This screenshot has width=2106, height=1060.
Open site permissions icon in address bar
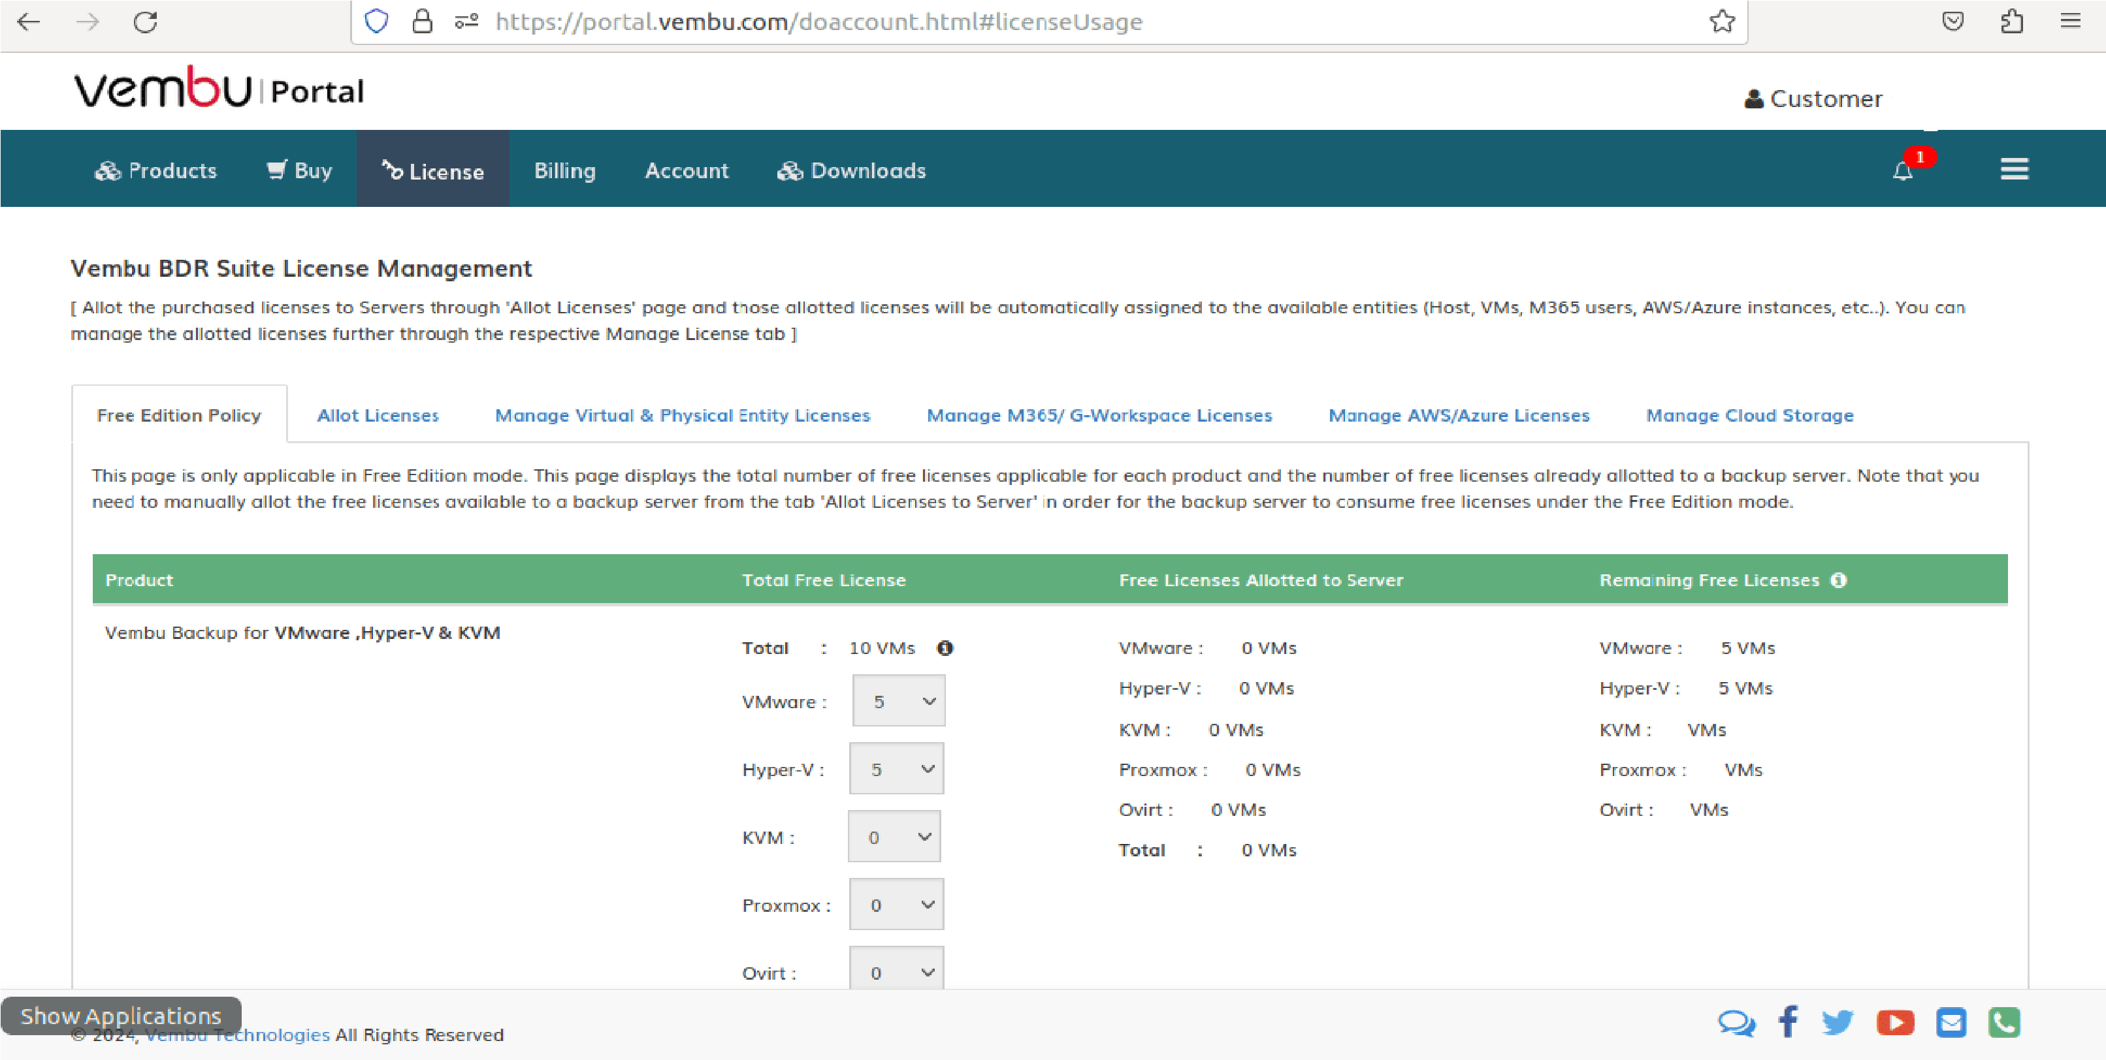pos(467,22)
